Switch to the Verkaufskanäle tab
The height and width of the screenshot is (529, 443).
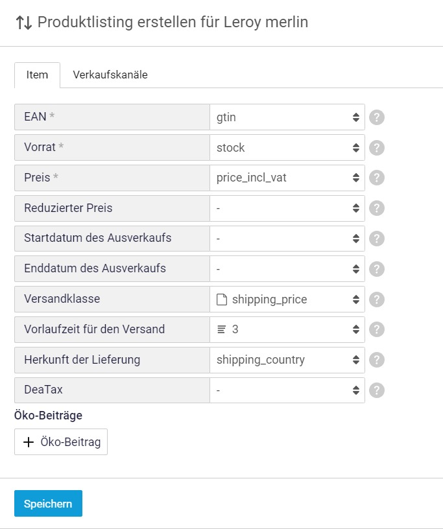pyautogui.click(x=110, y=75)
